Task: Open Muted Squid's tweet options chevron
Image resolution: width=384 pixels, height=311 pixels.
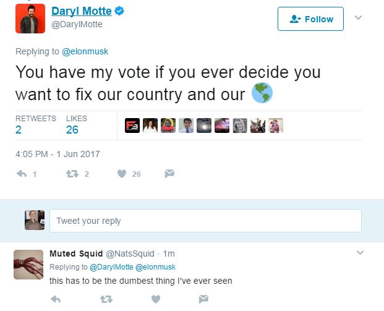Action: pyautogui.click(x=361, y=252)
